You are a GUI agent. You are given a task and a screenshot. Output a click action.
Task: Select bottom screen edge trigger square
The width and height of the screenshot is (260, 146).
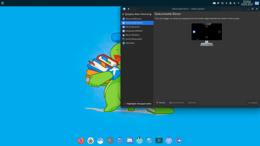[x=207, y=37]
